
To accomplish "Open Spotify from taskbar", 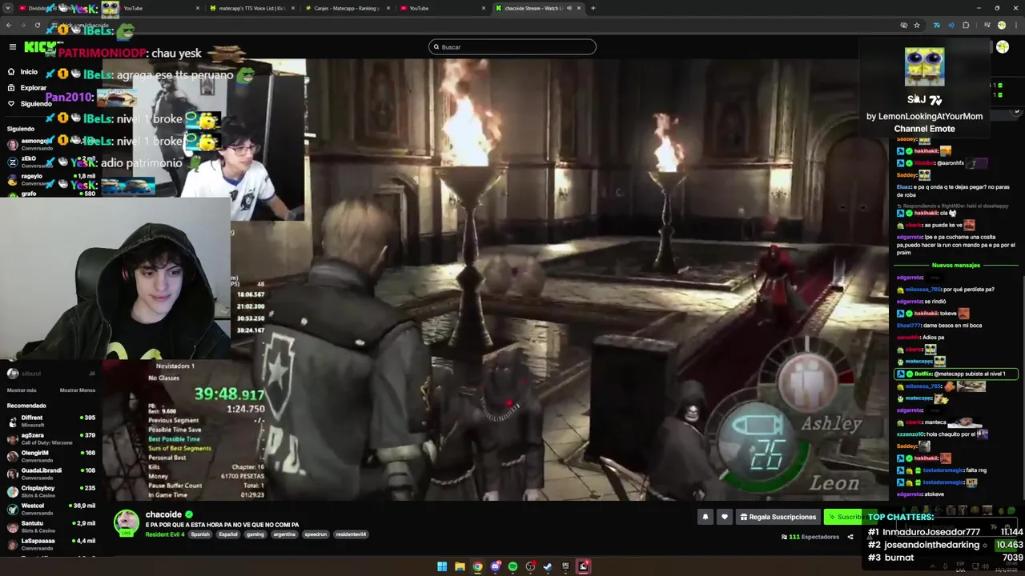I will pyautogui.click(x=512, y=566).
